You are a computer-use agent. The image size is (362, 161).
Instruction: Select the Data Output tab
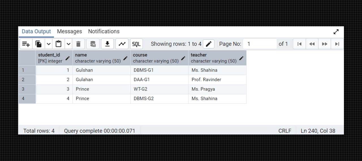[36, 32]
